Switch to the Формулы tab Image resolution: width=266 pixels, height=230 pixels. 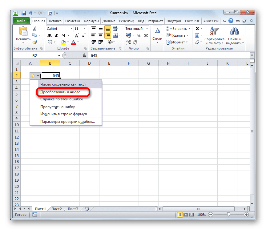click(91, 21)
